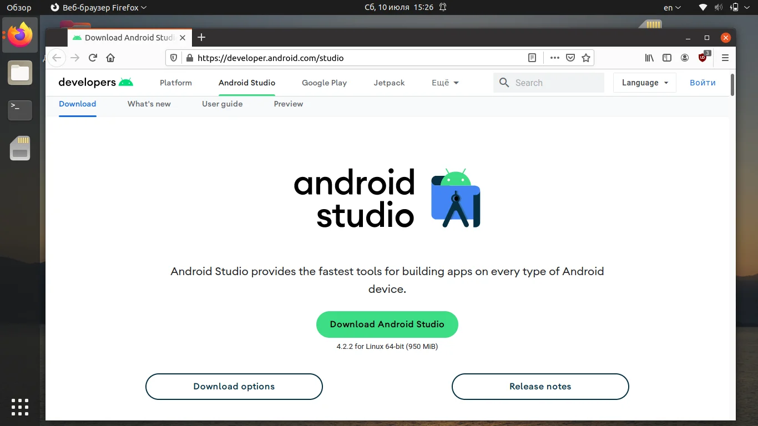758x426 pixels.
Task: Open the Firefox account icon
Action: pyautogui.click(x=685, y=58)
